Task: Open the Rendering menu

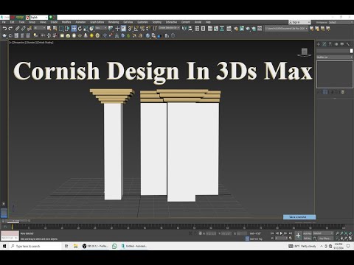Action: point(114,22)
